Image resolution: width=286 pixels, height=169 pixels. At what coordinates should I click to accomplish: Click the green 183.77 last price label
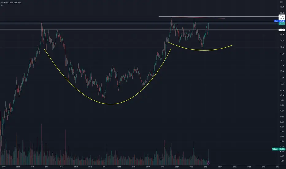point(282,24)
